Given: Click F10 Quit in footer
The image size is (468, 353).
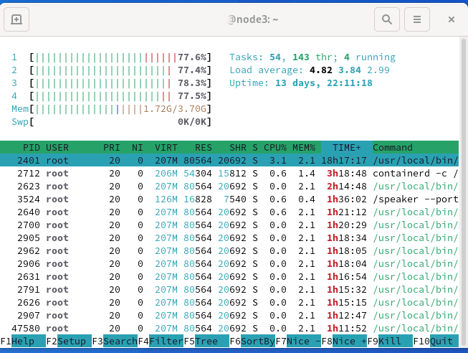Looking at the screenshot, I should coord(436,341).
